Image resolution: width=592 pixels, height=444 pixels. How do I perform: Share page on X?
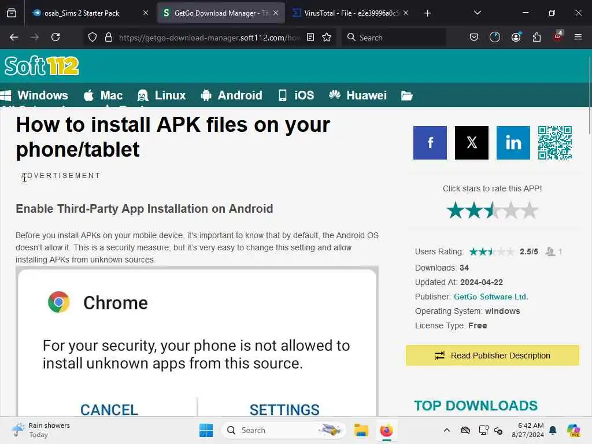[x=472, y=143]
